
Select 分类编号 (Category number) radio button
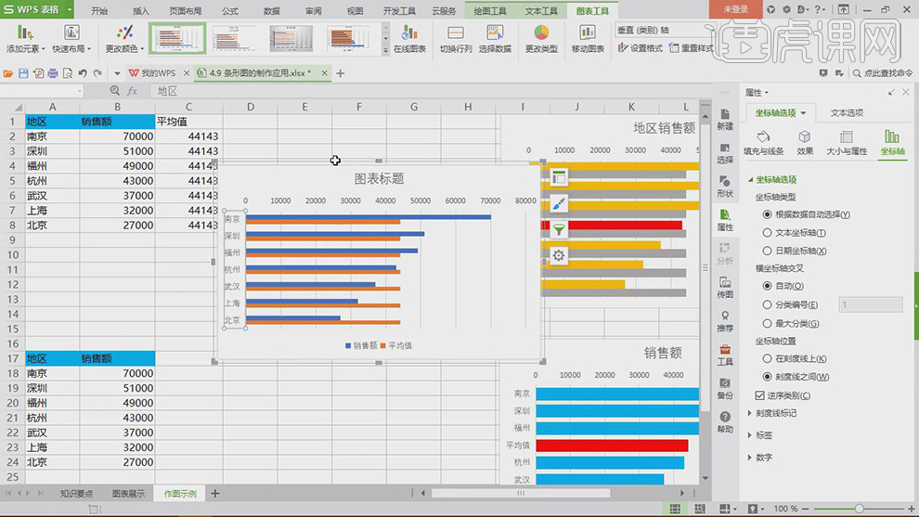click(767, 304)
